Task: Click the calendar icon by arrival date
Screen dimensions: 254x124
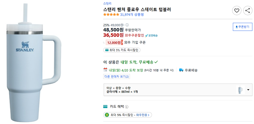Action: tap(105, 70)
